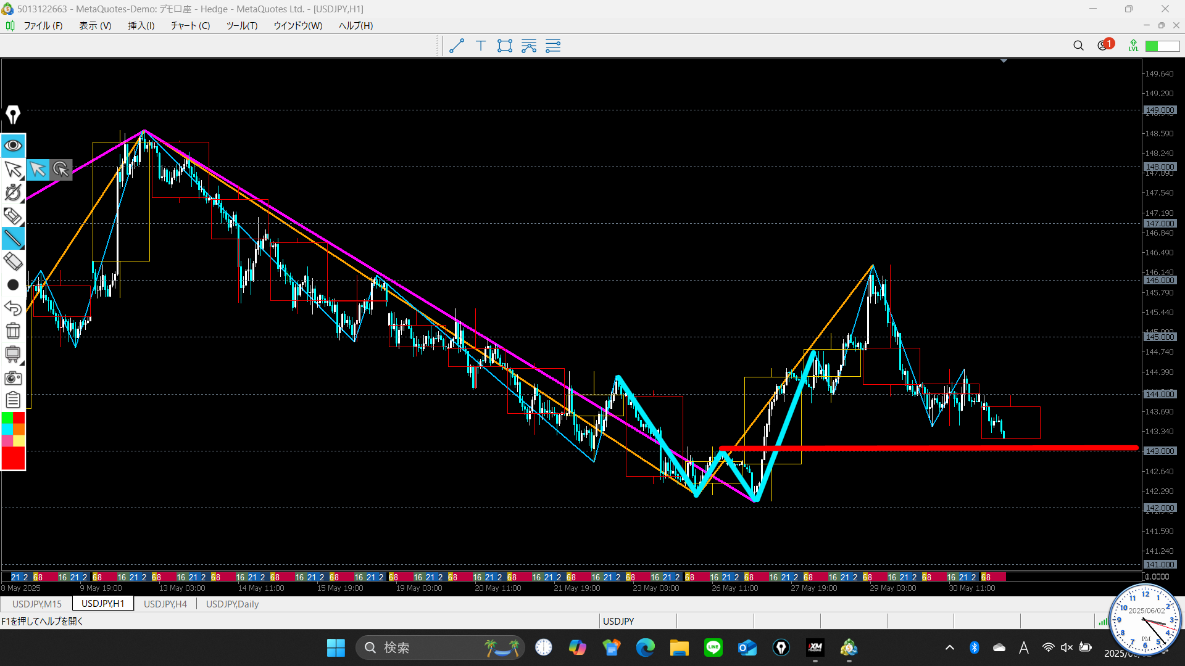Viewport: 1185px width, 666px height.
Task: Click the large red current-color box
Action: pos(13,458)
